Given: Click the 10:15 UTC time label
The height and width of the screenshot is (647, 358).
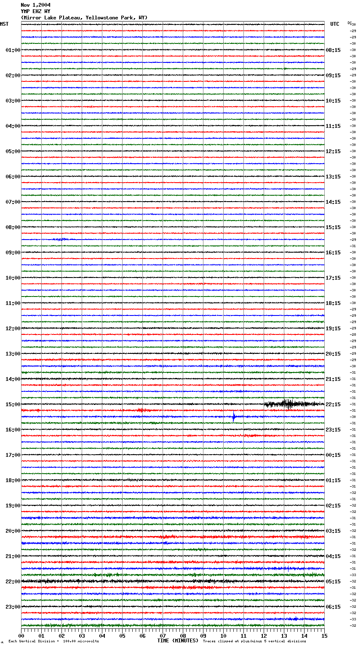Looking at the screenshot, I should [x=333, y=101].
